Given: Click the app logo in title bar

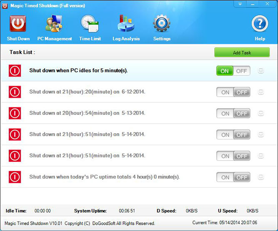Looking at the screenshot, I should pyautogui.click(x=5, y=6).
